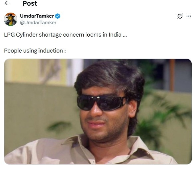Open Grok explain-this-post icon
193x171 pixels.
coord(180,16)
